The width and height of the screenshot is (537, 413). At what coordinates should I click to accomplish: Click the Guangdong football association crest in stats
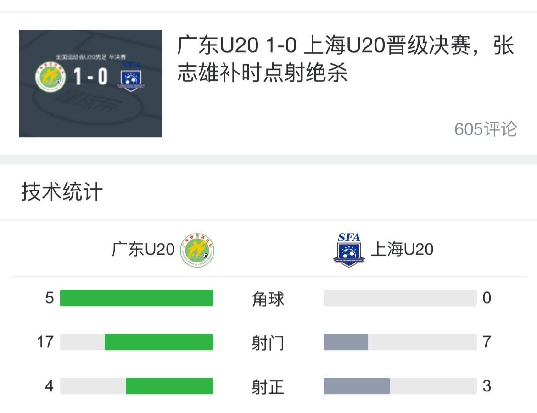tap(197, 250)
